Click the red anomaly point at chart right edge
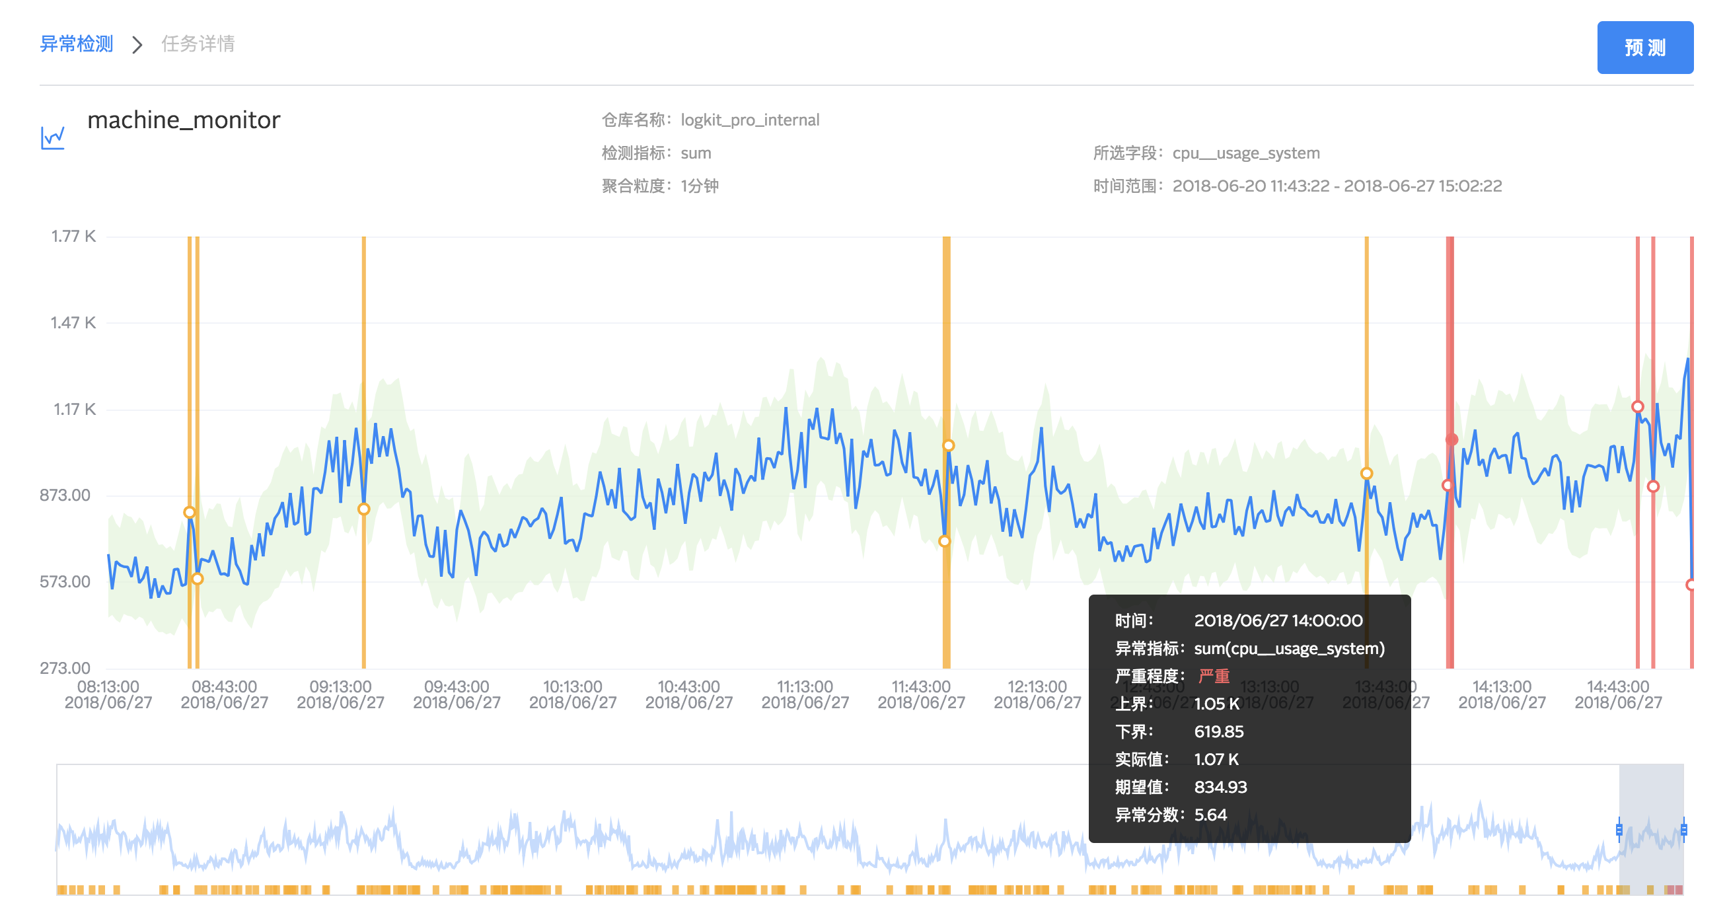1727x917 pixels. (1691, 585)
